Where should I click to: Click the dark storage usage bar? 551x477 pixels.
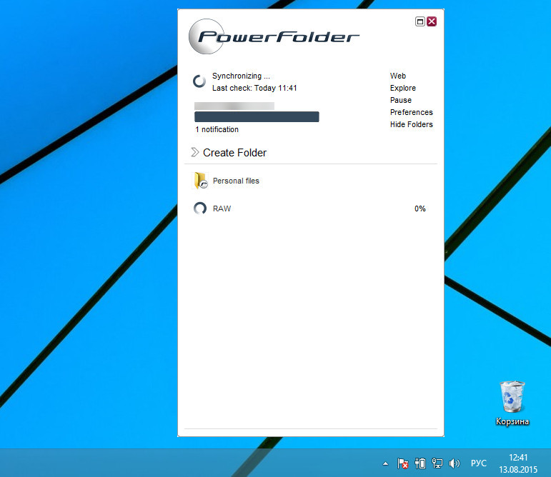click(257, 117)
